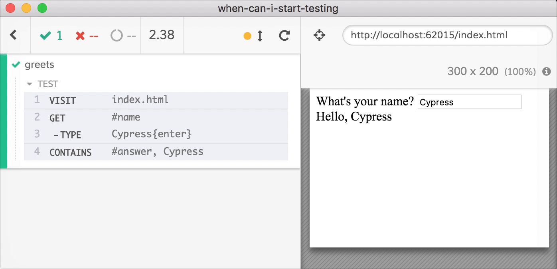Click the back chevron to tests list
557x269 pixels.
pos(14,35)
